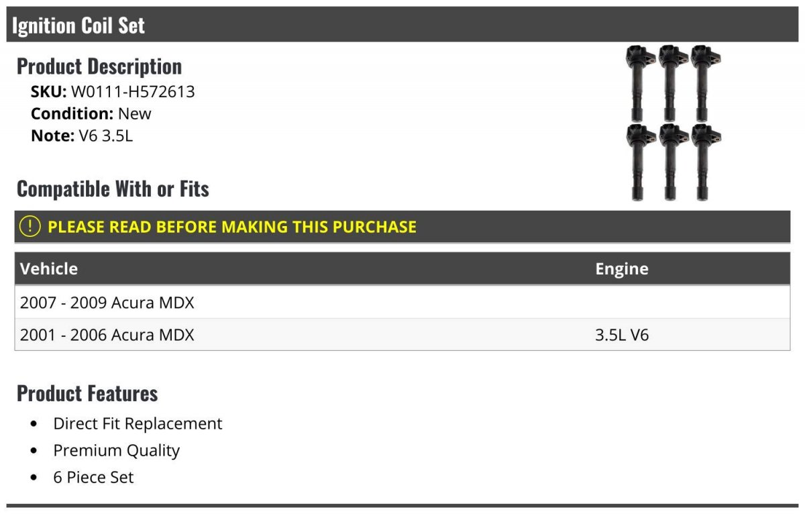Click the bottom-middle ignition coil image
805x514 pixels.
pyautogui.click(x=670, y=161)
